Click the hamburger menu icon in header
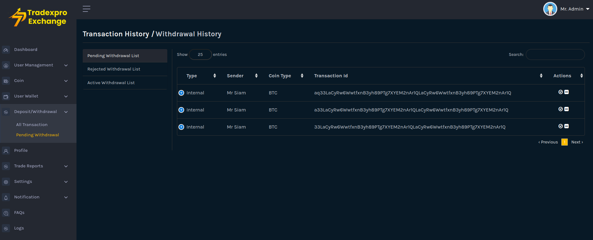 (x=86, y=9)
